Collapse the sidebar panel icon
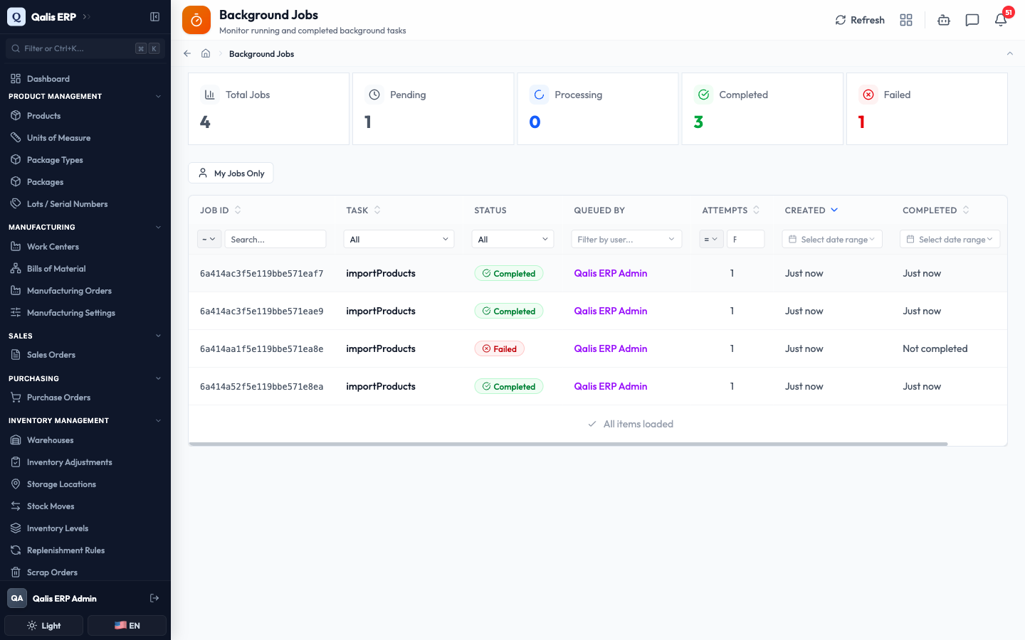 tap(154, 16)
